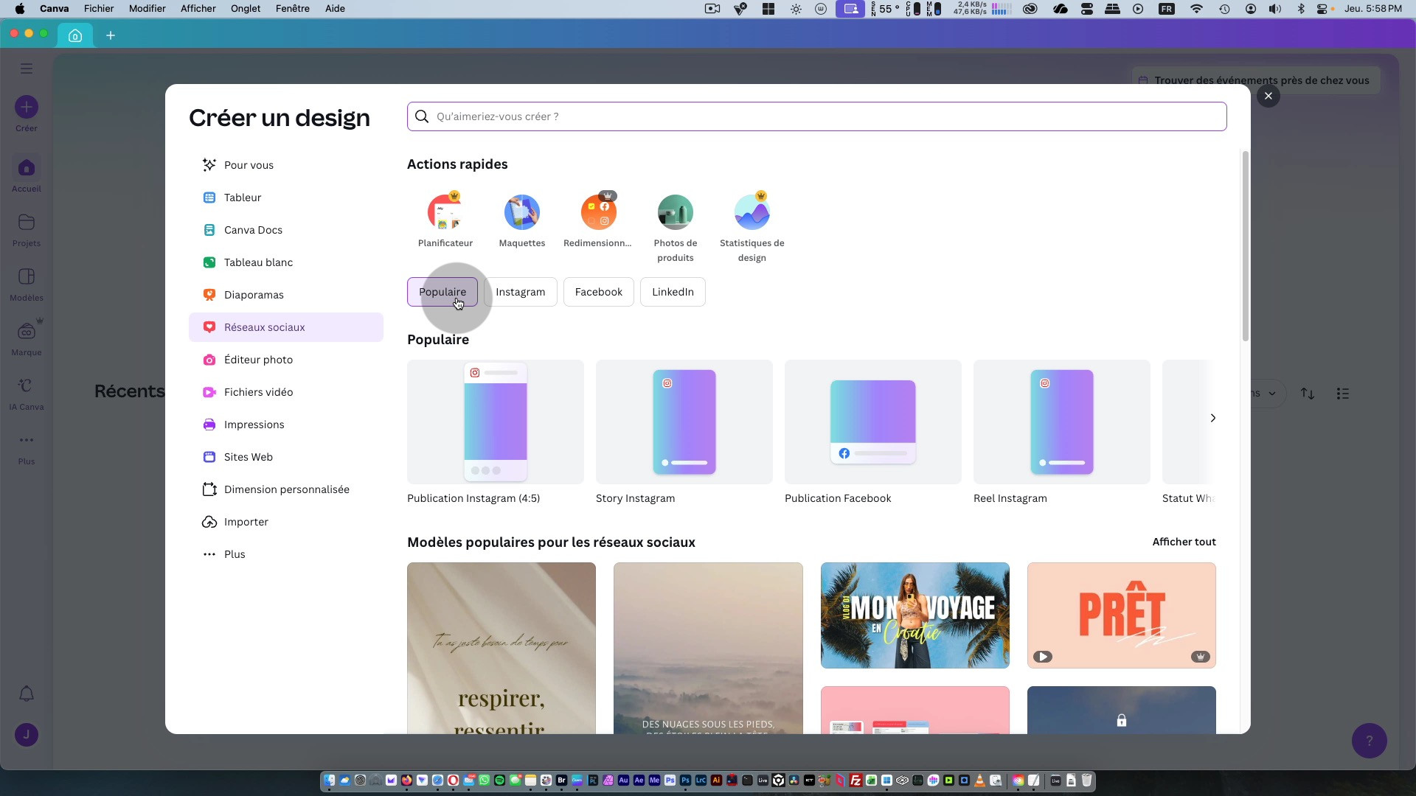Toggle the hamburger menu to collapse sidebar

coord(27,69)
